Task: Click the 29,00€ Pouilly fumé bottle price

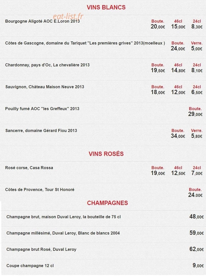Action: 195,114
